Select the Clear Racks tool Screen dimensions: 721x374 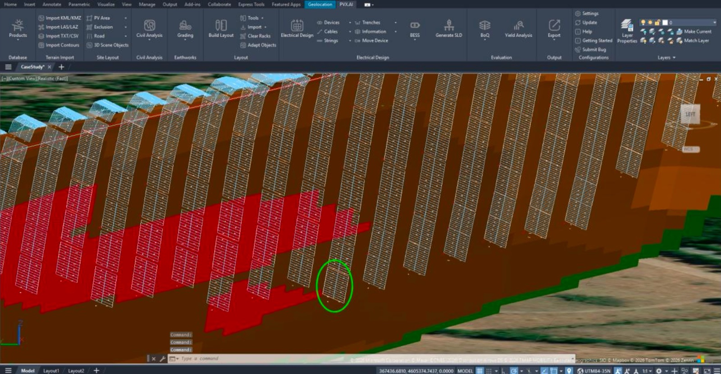tap(255, 36)
